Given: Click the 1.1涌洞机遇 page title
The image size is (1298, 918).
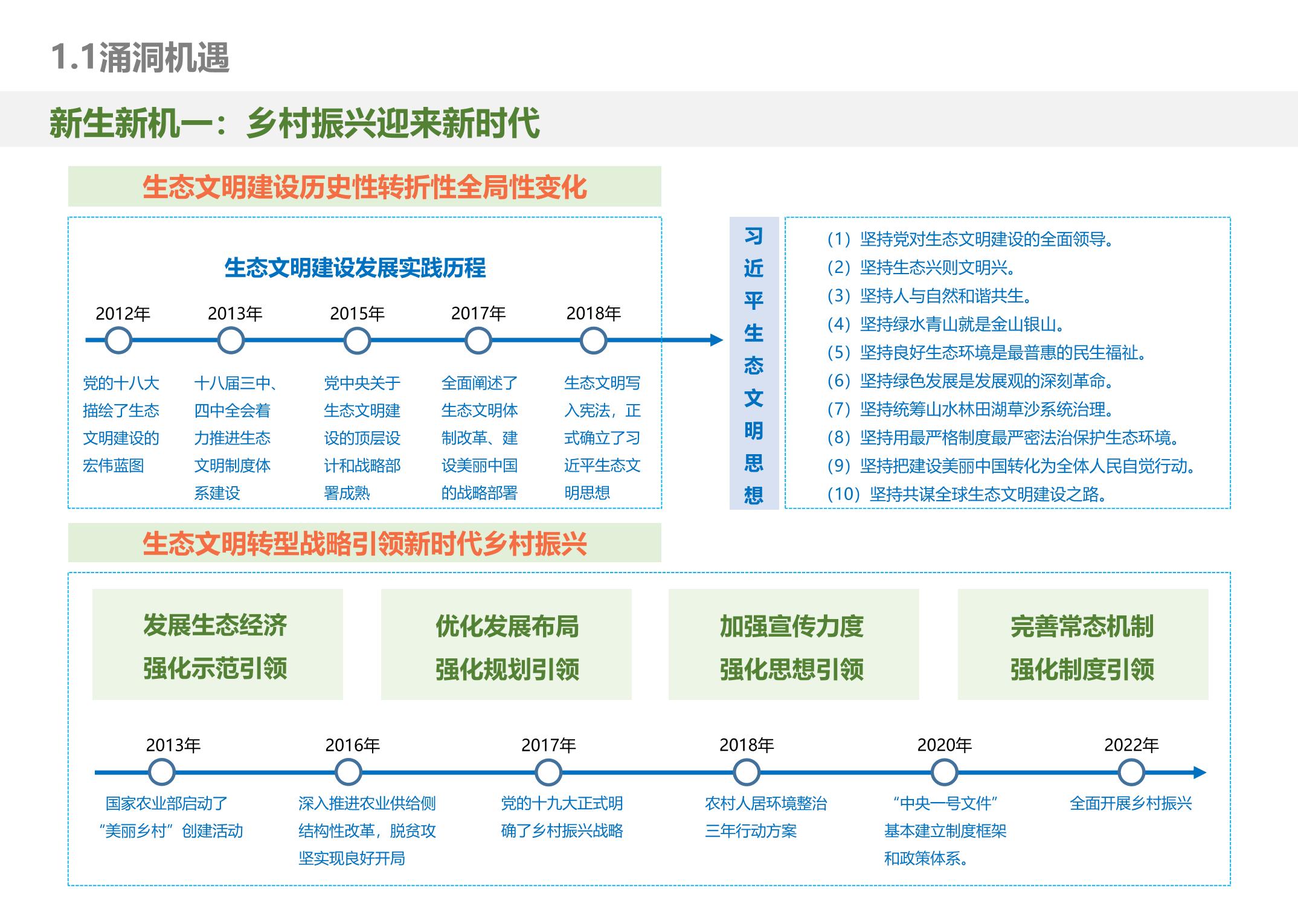Looking at the screenshot, I should point(140,58).
